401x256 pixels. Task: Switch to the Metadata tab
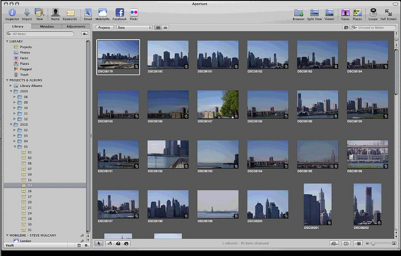coord(47,27)
